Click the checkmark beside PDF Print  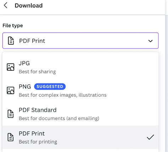coord(150,137)
